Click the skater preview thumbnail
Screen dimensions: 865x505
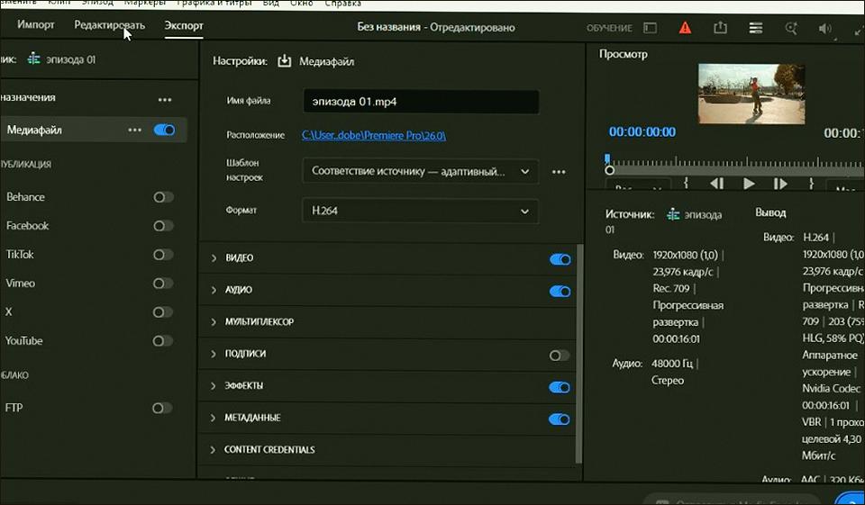751,94
